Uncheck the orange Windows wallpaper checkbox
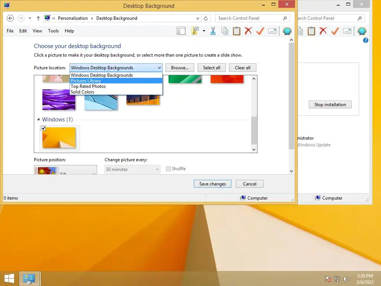The height and width of the screenshot is (286, 381). click(44, 128)
